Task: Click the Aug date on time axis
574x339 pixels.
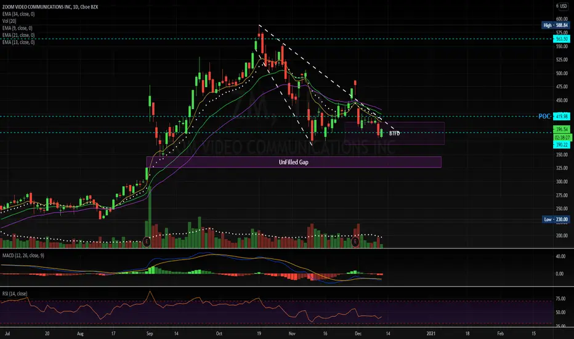Action: (x=80, y=333)
